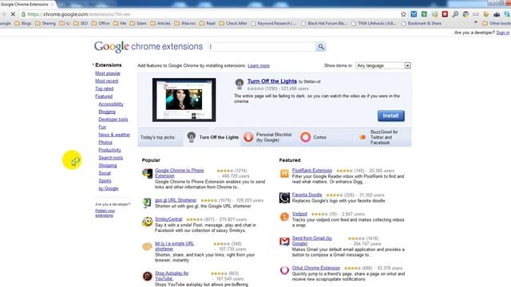The image size is (511, 287).
Task: Open the Developer tools category link
Action: pyautogui.click(x=113, y=120)
